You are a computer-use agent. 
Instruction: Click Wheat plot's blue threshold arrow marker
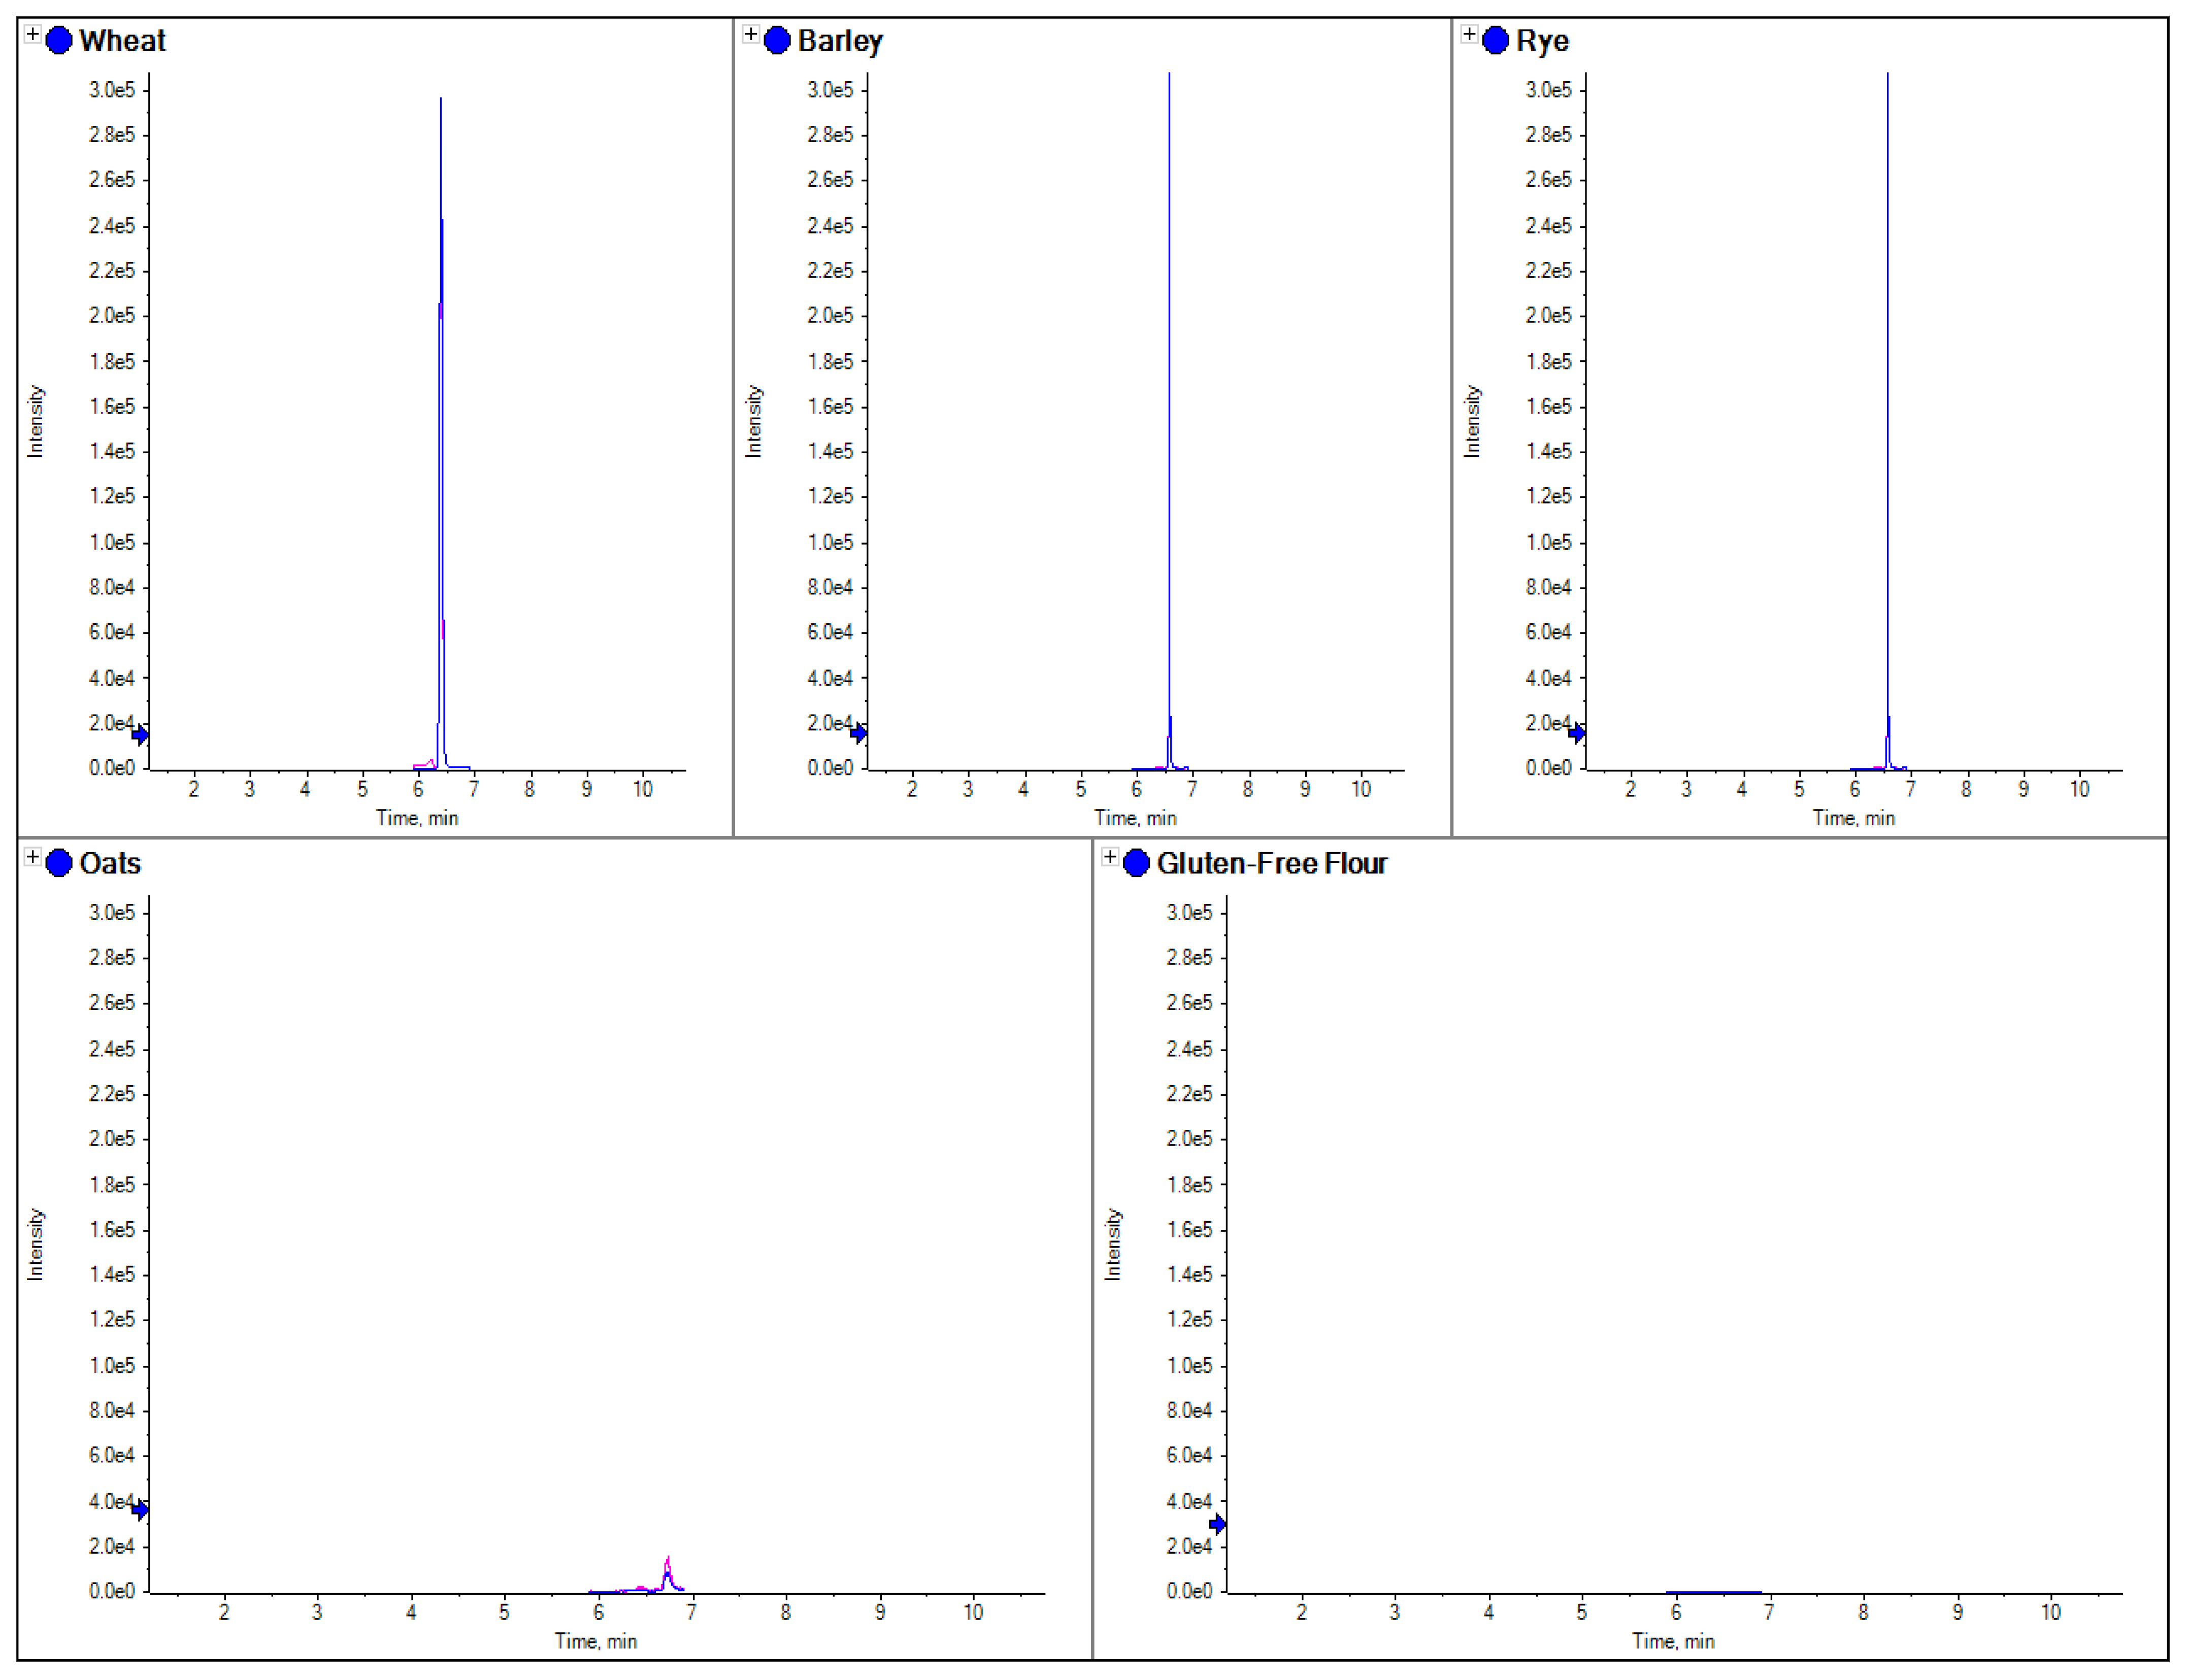[141, 736]
